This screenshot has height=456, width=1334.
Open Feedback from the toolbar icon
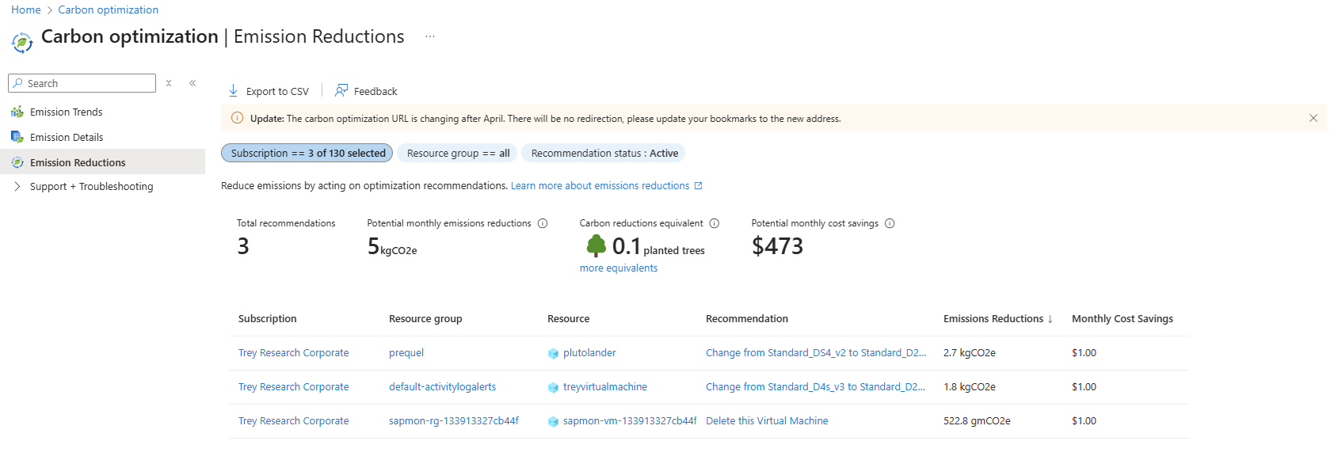coord(341,91)
